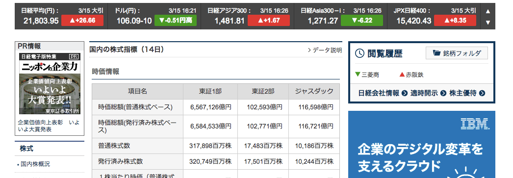513x178 pixels.
Task: Click the IBM cloud advertisement banner
Action: click(422, 144)
